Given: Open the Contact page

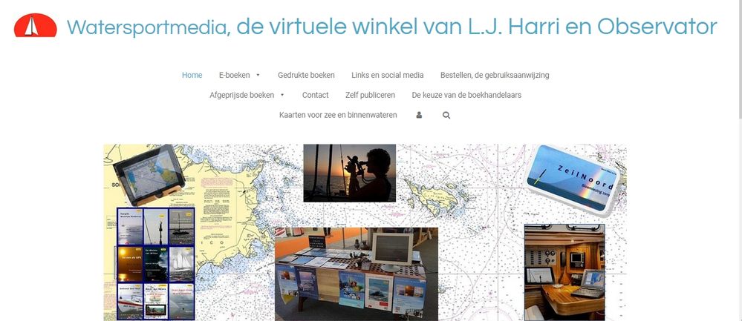Looking at the screenshot, I should click(315, 95).
